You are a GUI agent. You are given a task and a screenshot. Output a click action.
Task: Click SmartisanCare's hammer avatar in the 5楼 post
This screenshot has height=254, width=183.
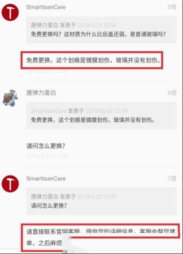pos(10,12)
